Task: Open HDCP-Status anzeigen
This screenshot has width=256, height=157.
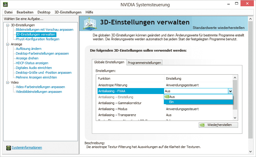Action: [x=32, y=63]
